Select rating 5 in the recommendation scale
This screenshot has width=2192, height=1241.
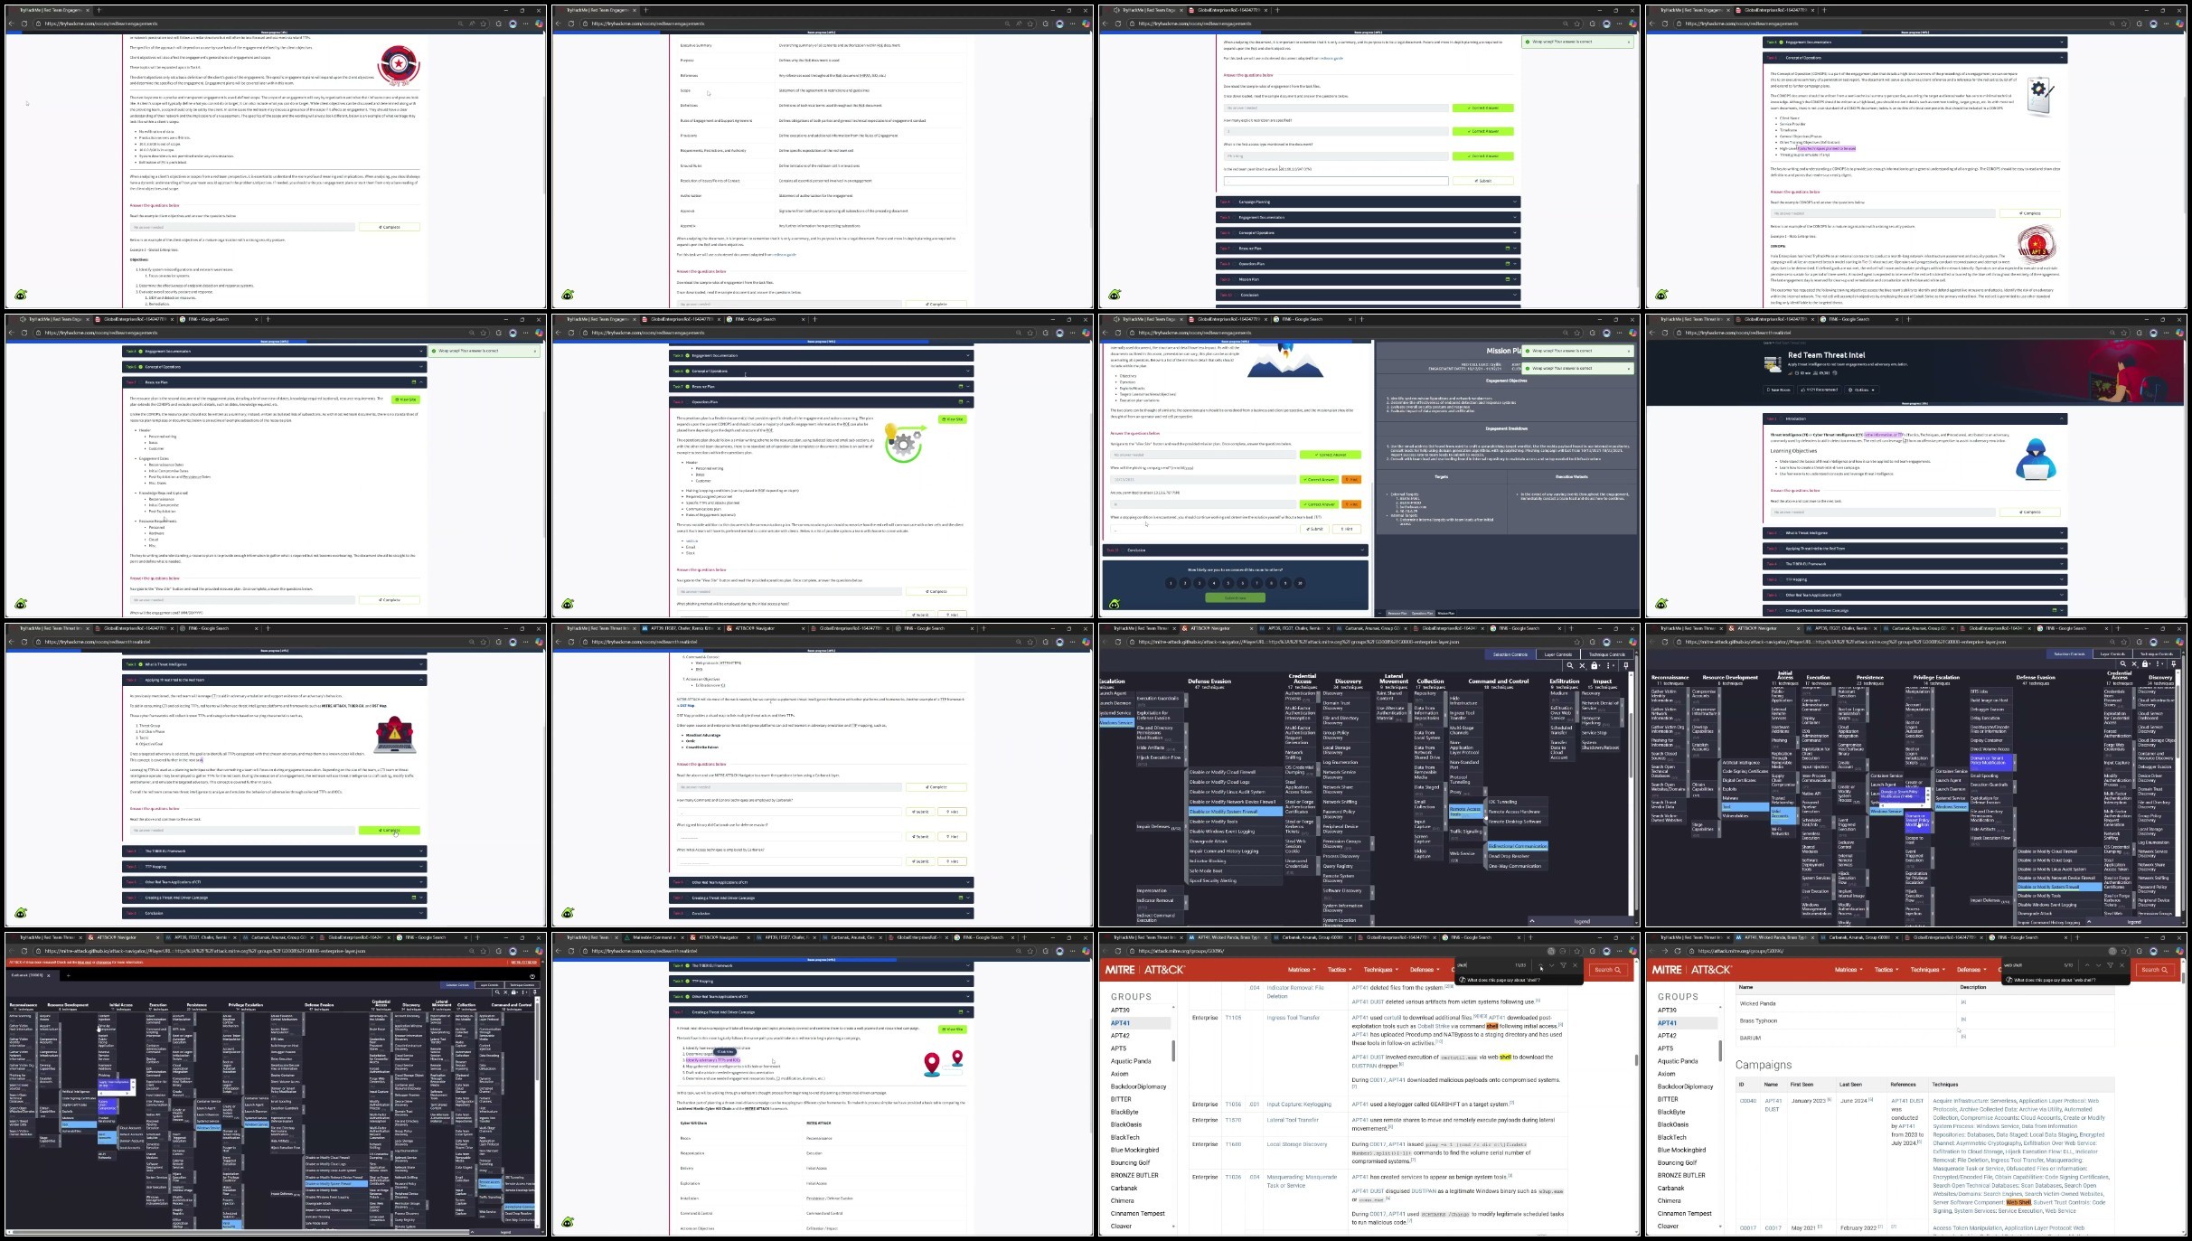(x=1228, y=583)
